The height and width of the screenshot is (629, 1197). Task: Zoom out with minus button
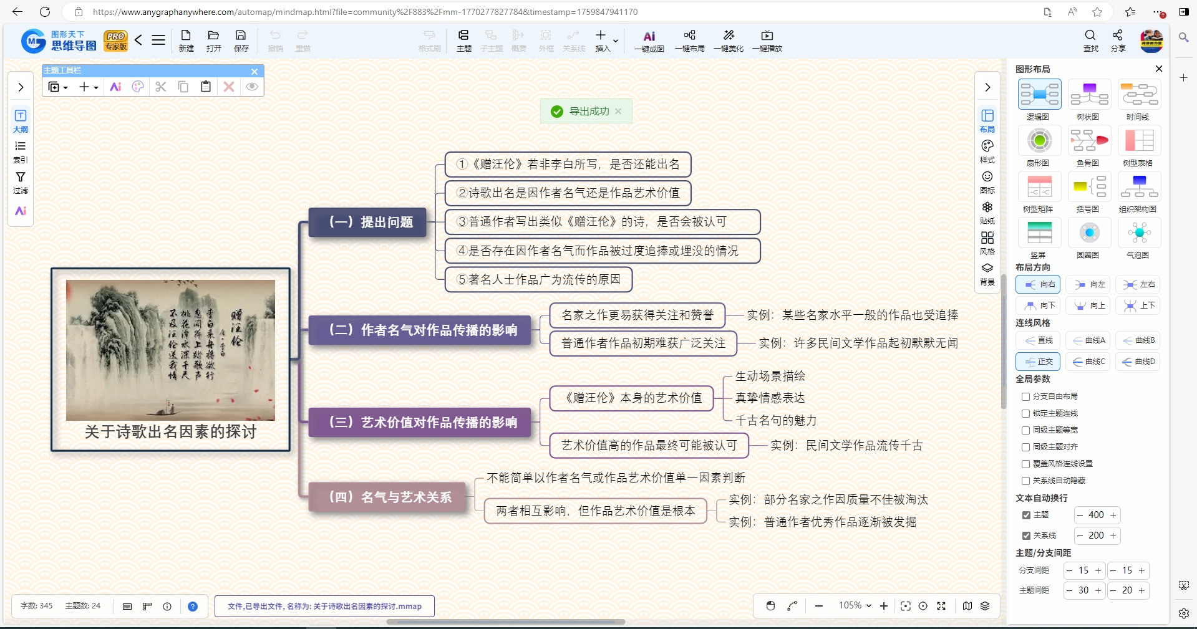pyautogui.click(x=819, y=606)
